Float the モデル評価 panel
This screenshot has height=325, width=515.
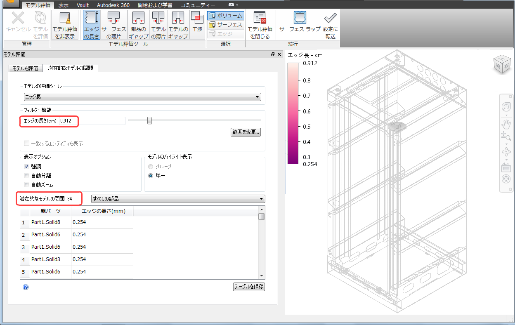tap(273, 54)
